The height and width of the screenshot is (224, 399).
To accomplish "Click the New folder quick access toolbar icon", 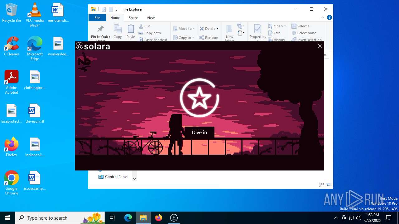I will (110, 9).
